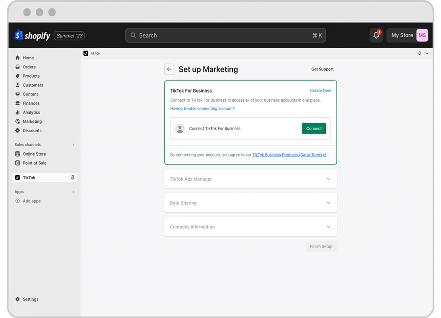Expand the Data Sharing section

(x=328, y=203)
